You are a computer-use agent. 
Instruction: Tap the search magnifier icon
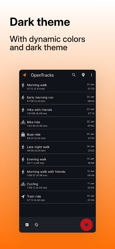tap(74, 75)
